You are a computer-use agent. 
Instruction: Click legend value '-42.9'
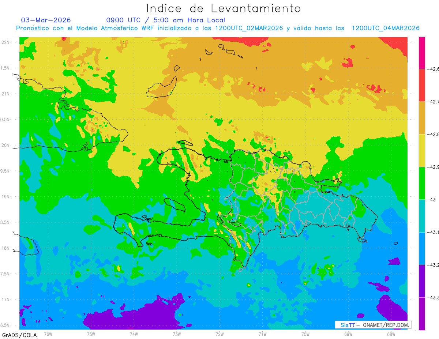[433, 167]
